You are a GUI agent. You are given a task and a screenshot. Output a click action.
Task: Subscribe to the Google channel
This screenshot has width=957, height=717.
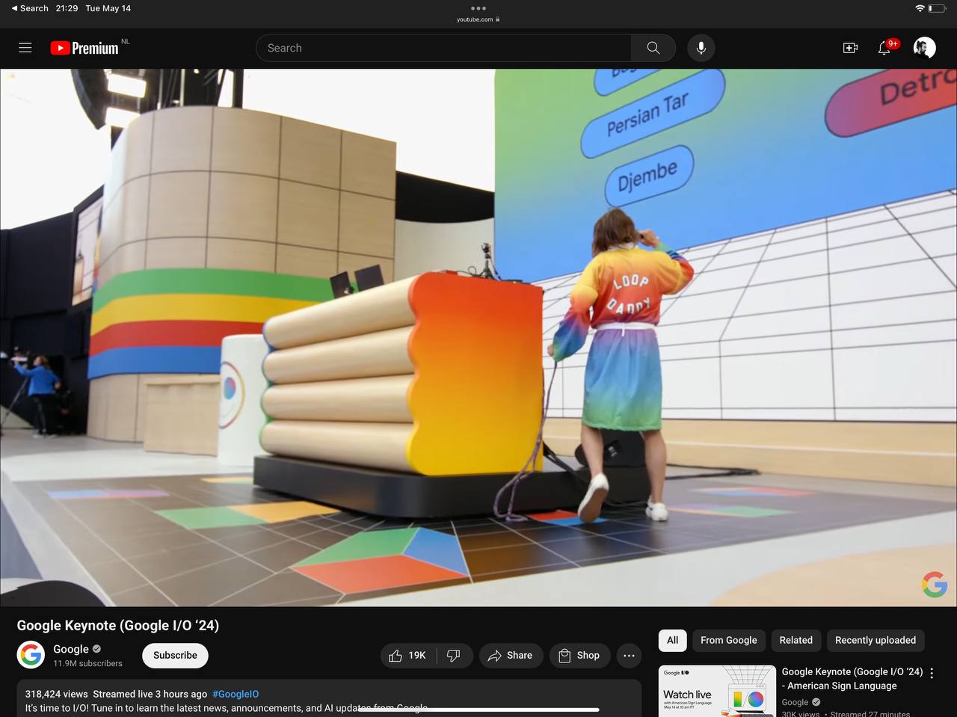(x=175, y=656)
